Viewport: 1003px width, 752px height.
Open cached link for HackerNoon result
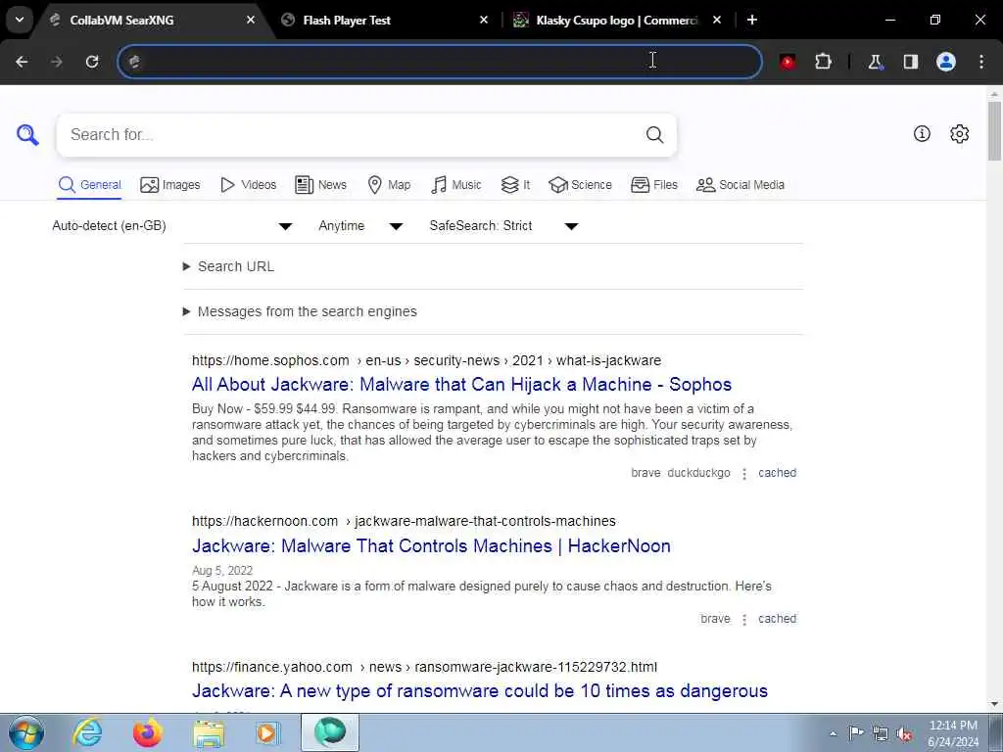pos(777,619)
